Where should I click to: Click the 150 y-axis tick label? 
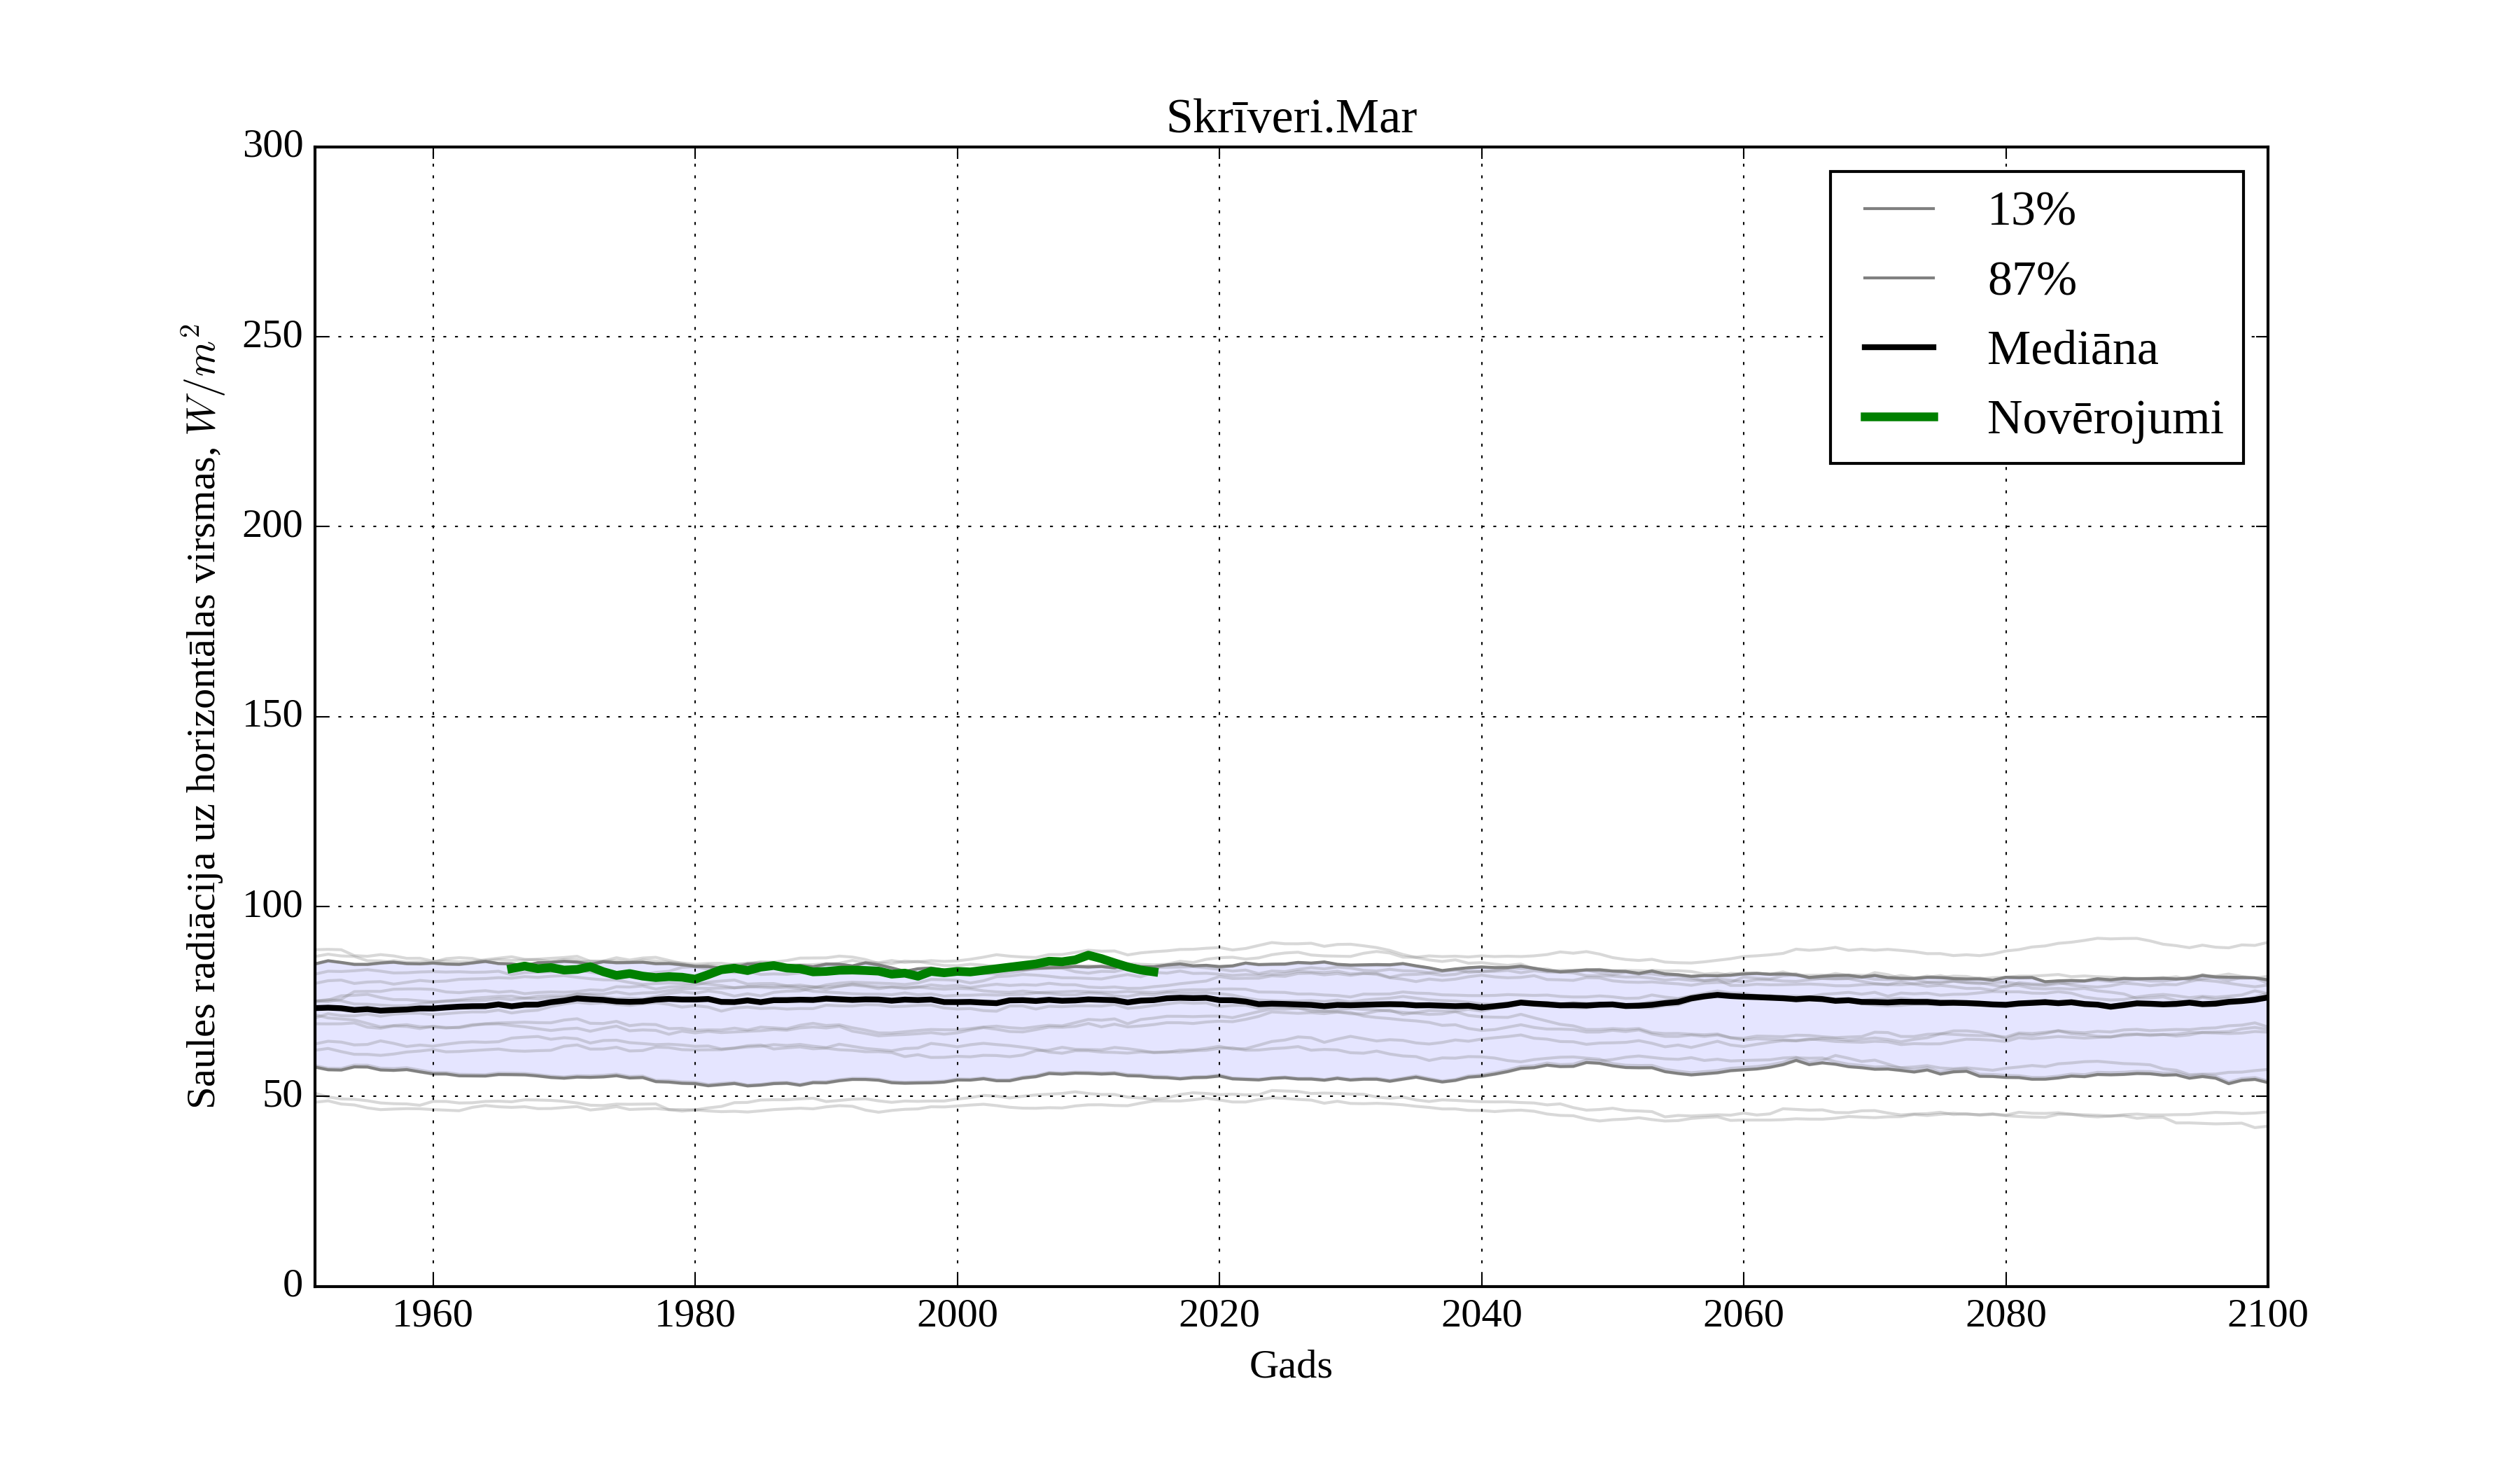click(x=272, y=715)
